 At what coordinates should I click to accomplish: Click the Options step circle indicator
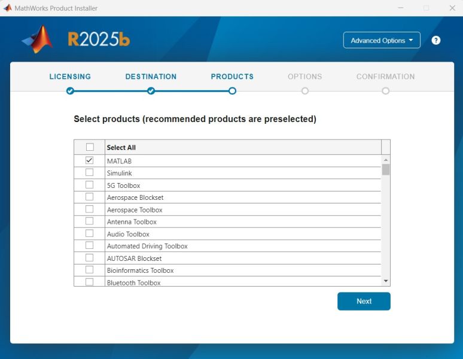coord(305,91)
